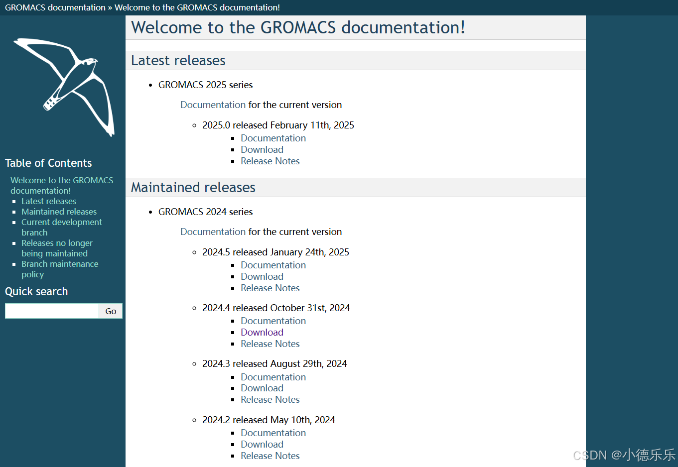The height and width of the screenshot is (467, 678).
Task: Download the 2024.4 release
Action: pos(262,332)
